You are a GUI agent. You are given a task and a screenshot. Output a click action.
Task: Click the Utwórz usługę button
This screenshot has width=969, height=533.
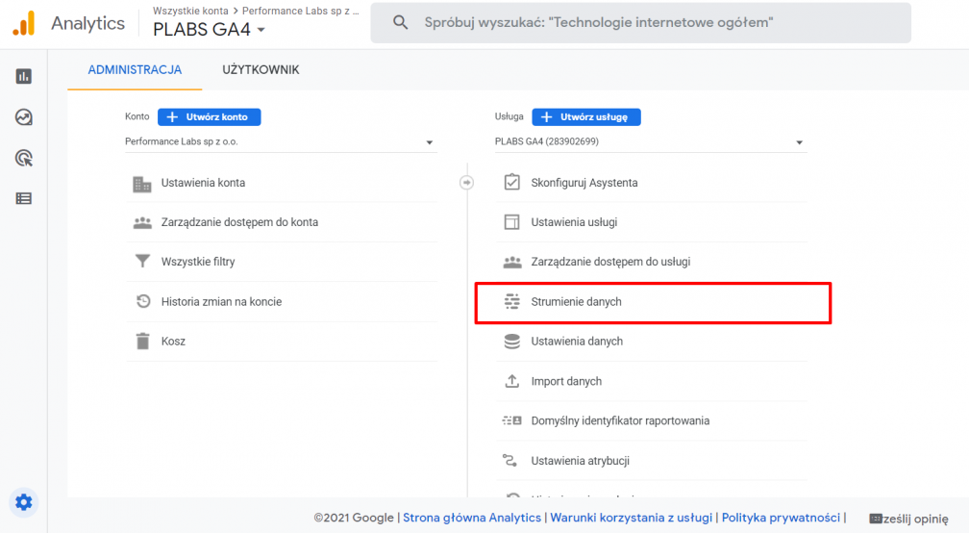tap(585, 116)
